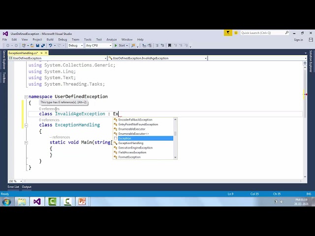The image size is (315, 236).
Task: Collapse the ExceptionHandling class outlining box
Action: (26, 125)
